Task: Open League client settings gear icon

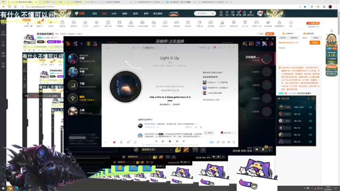Action: pos(267,39)
